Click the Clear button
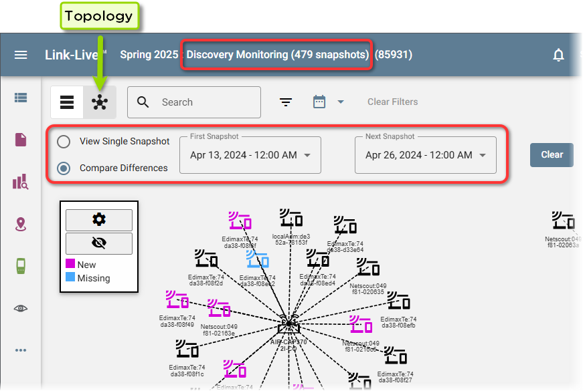The width and height of the screenshot is (583, 391). [x=552, y=154]
